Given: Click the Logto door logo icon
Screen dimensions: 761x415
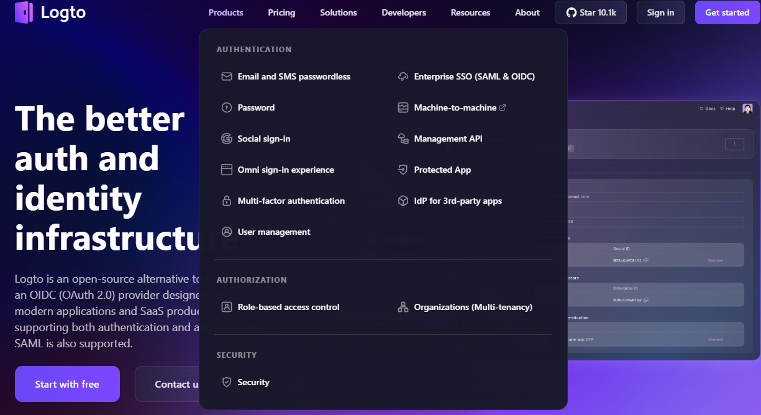Looking at the screenshot, I should click(24, 12).
